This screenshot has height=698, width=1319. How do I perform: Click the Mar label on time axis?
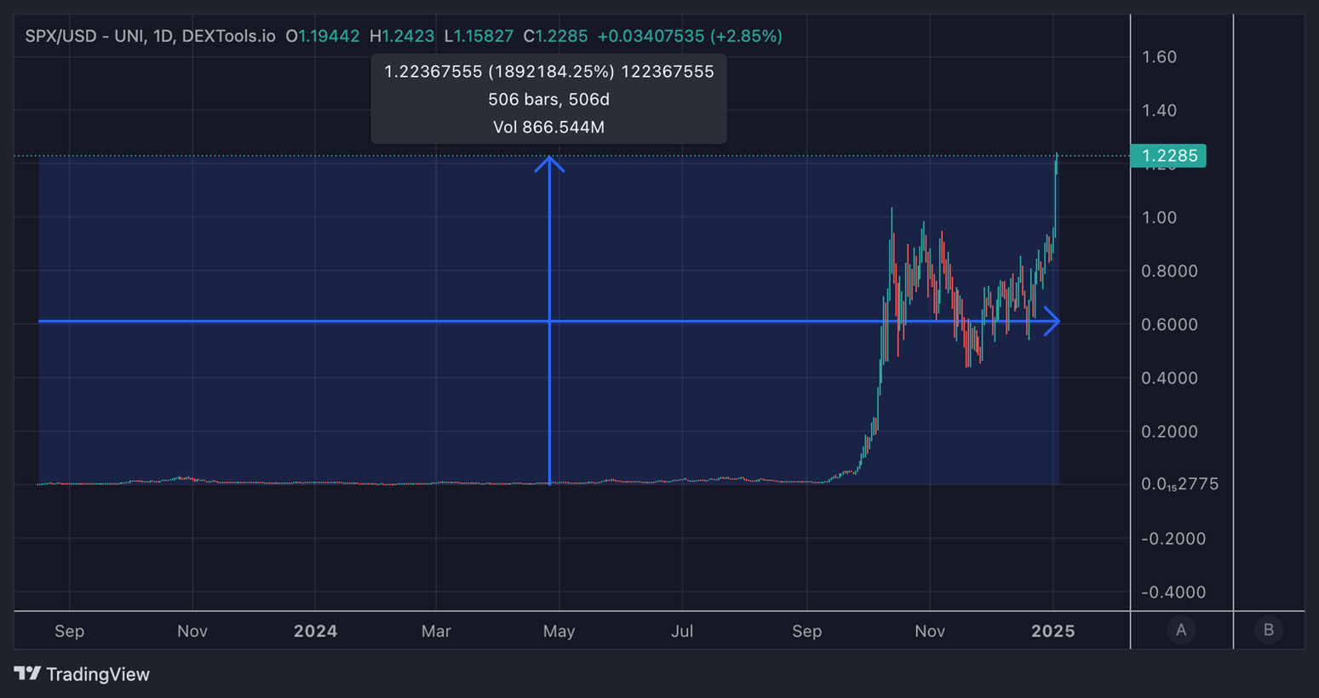[x=436, y=631]
